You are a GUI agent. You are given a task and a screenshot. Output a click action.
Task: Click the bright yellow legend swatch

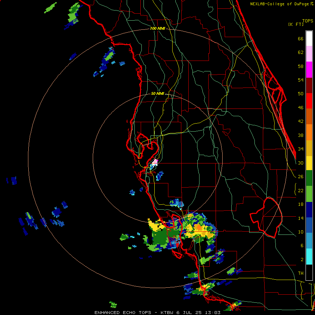[309, 163]
